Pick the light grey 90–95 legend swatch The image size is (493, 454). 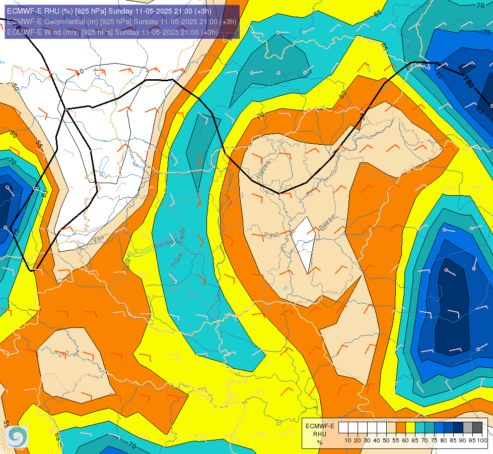click(468, 428)
